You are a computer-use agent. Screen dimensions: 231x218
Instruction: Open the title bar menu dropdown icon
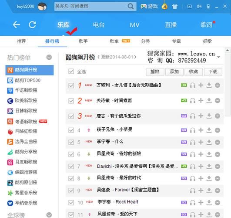[x=190, y=7]
